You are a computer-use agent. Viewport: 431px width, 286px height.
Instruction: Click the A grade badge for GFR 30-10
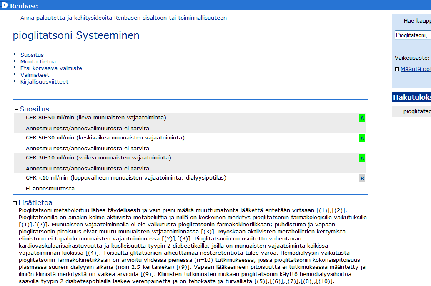[x=362, y=159]
